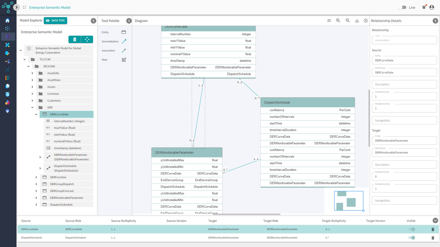This screenshot has height=247, width=440.
Task: Delete the DispatchSchedule relationship row
Action: 433,238
